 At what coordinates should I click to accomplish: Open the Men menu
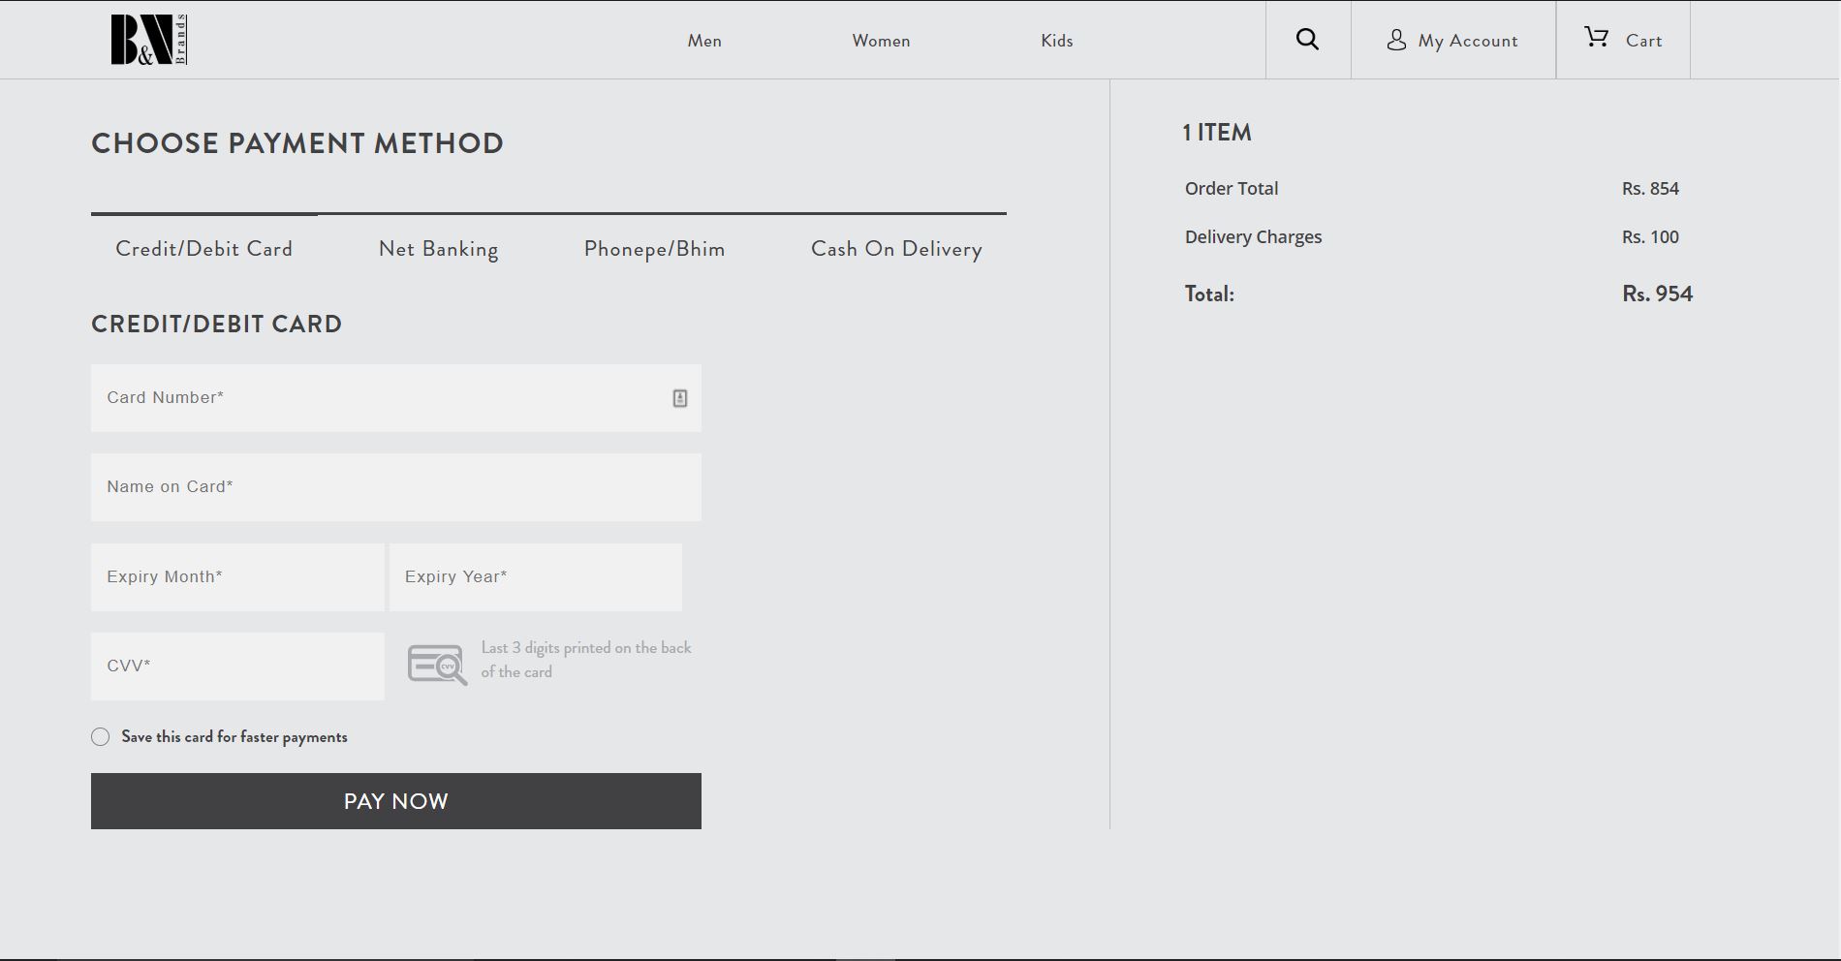704,41
